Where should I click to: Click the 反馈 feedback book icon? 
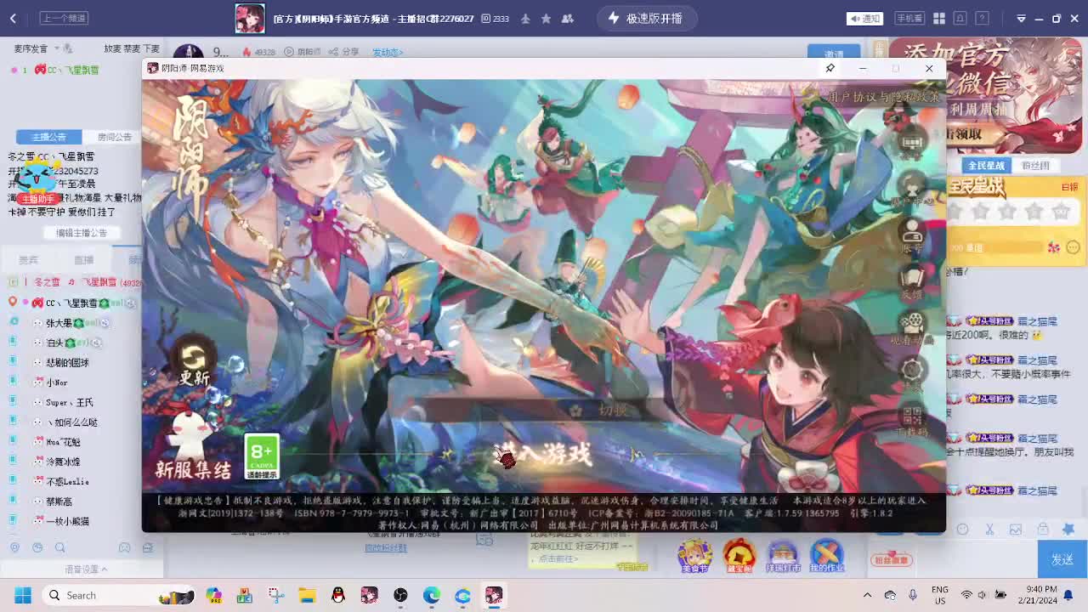click(x=913, y=275)
